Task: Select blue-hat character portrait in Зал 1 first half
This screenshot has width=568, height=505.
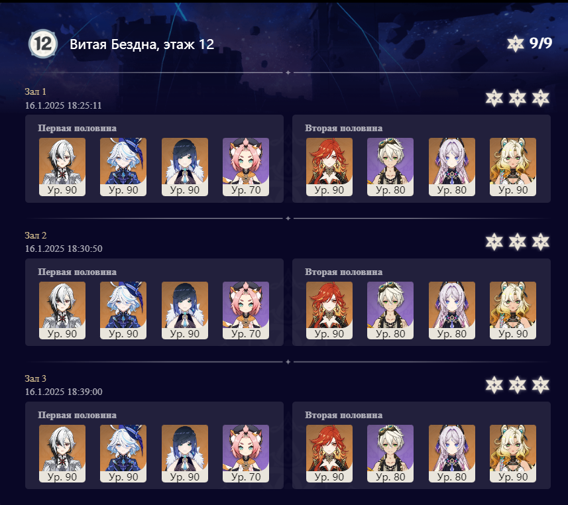Action: (x=123, y=166)
